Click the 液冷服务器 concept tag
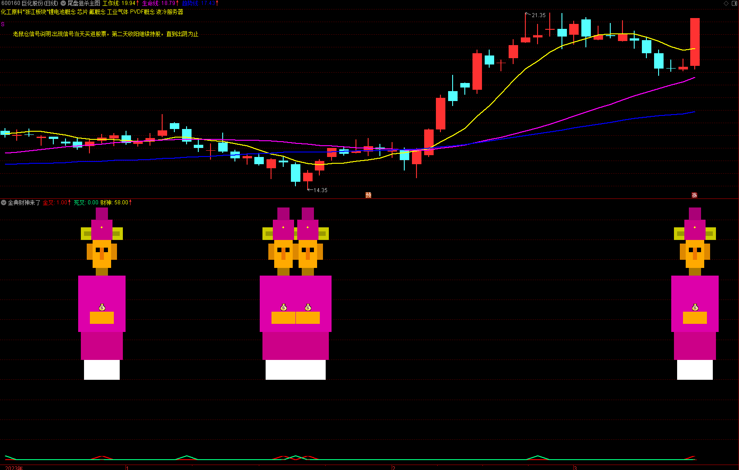Screen dimensions: 739x470 coord(170,12)
